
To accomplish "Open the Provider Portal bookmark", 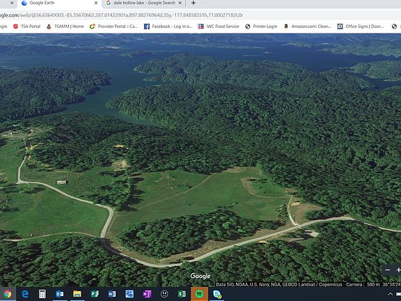I will click(113, 26).
